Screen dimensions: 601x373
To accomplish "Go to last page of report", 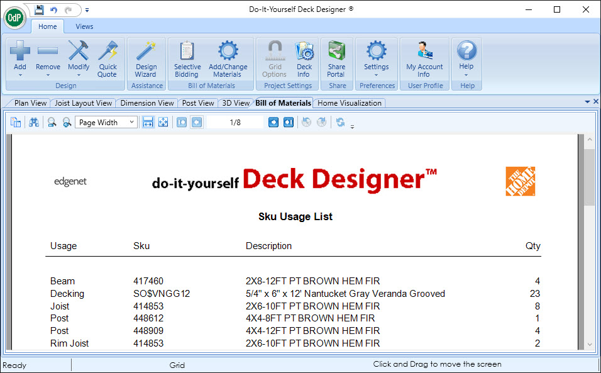I will point(288,122).
